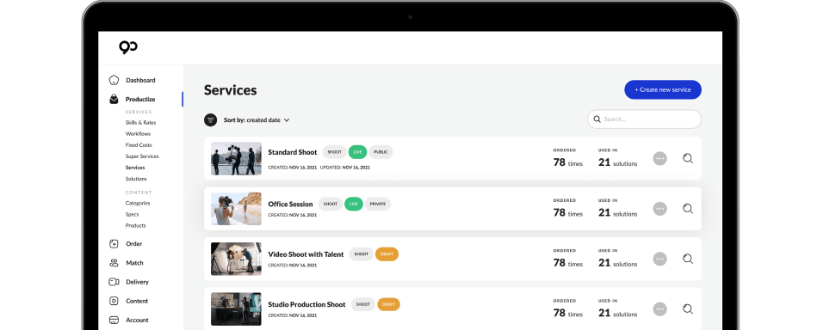
Task: Click SHOOT tag on Office Session
Action: pos(330,204)
